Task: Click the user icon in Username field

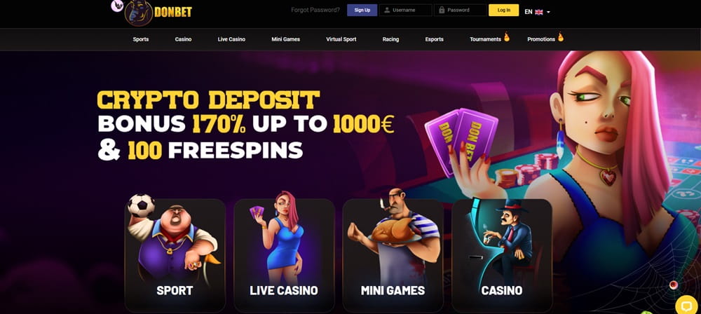Action: click(387, 10)
